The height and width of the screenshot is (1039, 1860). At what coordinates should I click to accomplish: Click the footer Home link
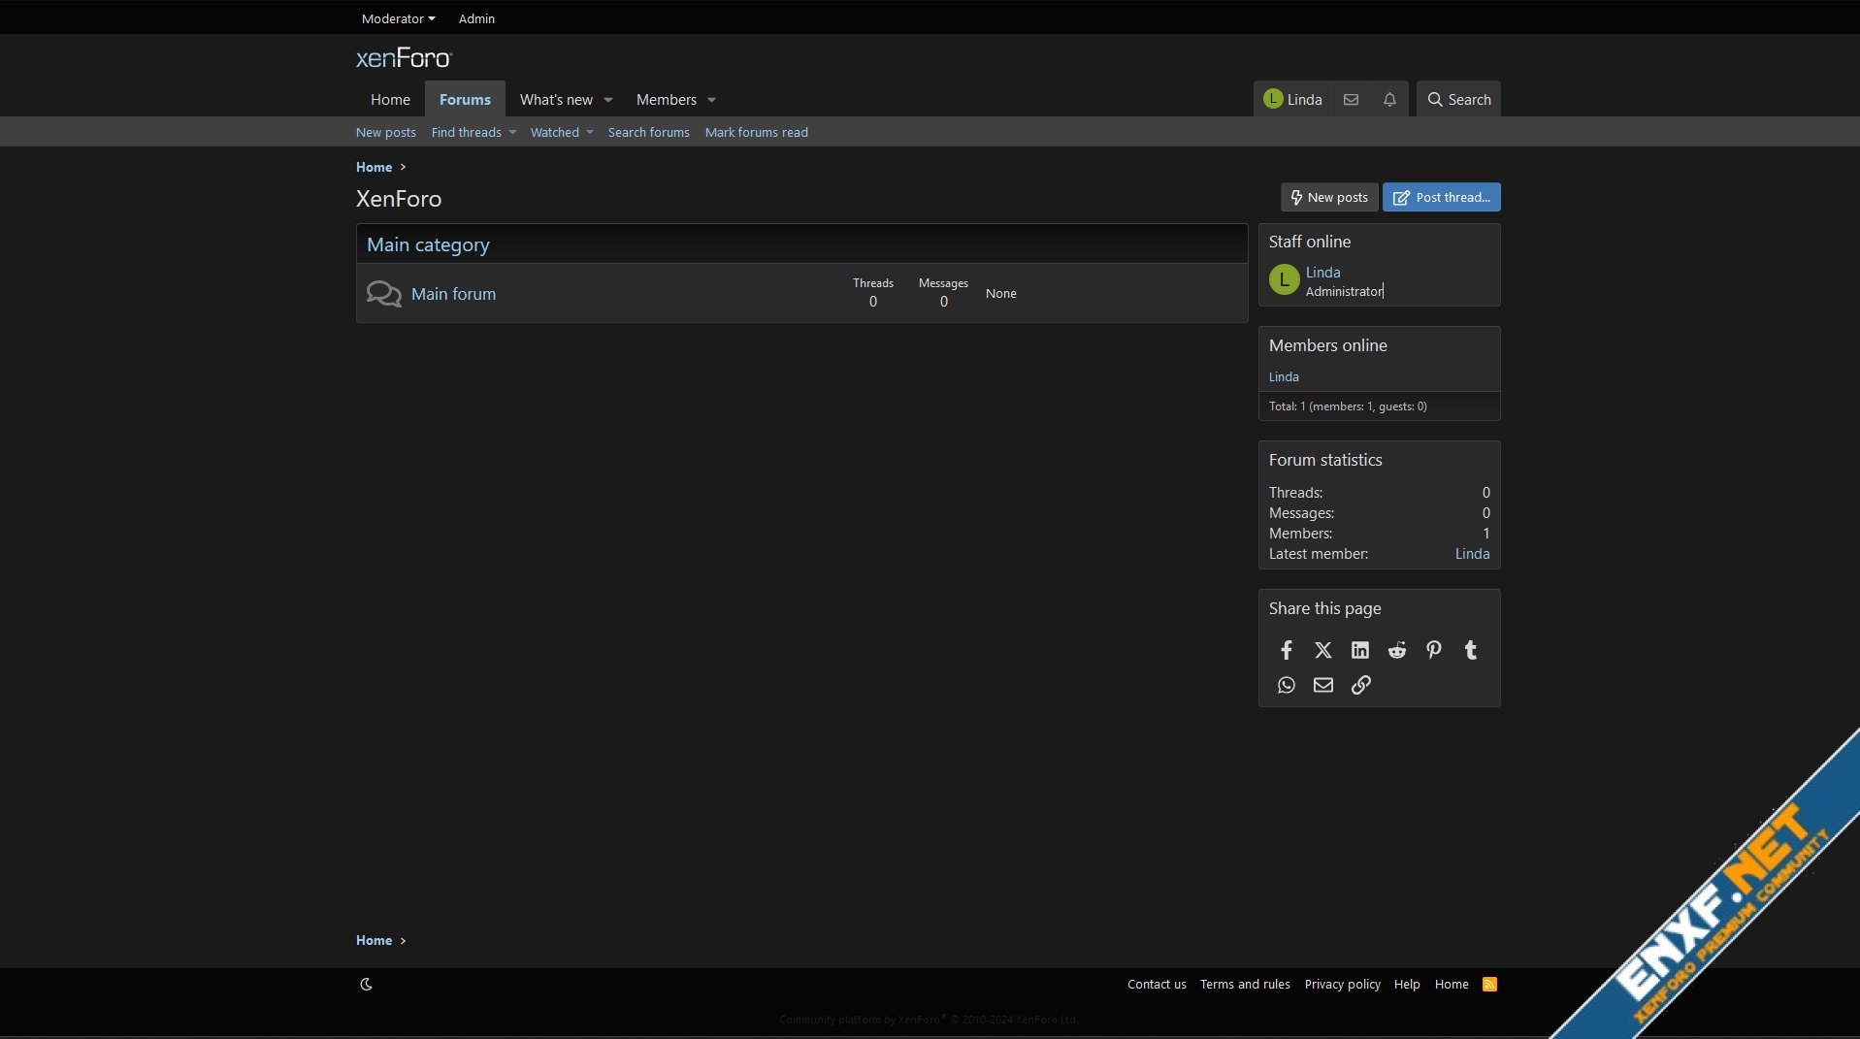1452,984
